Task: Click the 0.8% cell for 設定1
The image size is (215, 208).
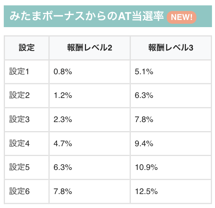Action: pos(89,72)
